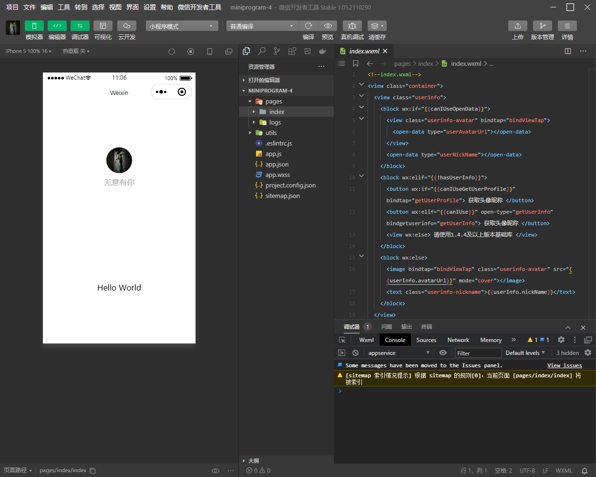Toggle the editor panel button
Screen dimensions: 596x477
[57, 26]
